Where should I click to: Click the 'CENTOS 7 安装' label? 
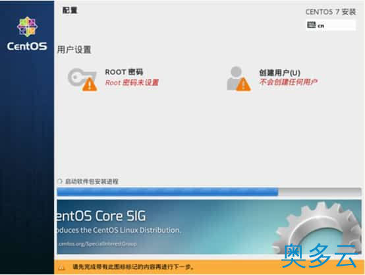[331, 12]
